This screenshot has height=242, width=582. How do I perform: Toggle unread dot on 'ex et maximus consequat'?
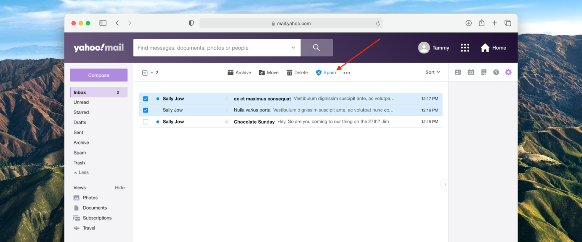click(x=158, y=99)
